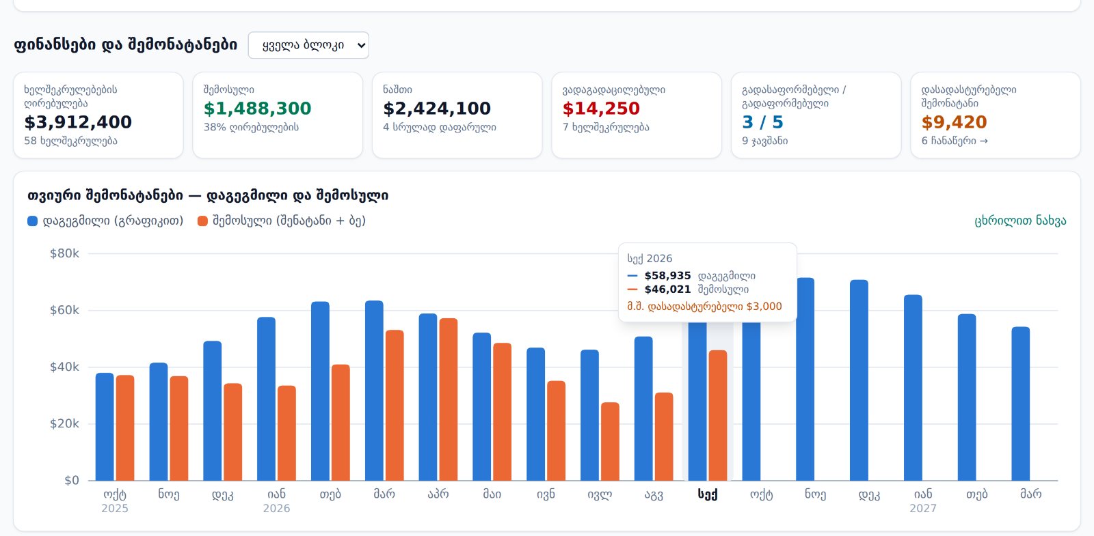Click the blue planned bar for February 2026
The height and width of the screenshot is (536, 1094).
(320, 391)
